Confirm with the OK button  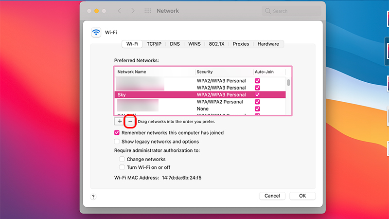(x=302, y=196)
